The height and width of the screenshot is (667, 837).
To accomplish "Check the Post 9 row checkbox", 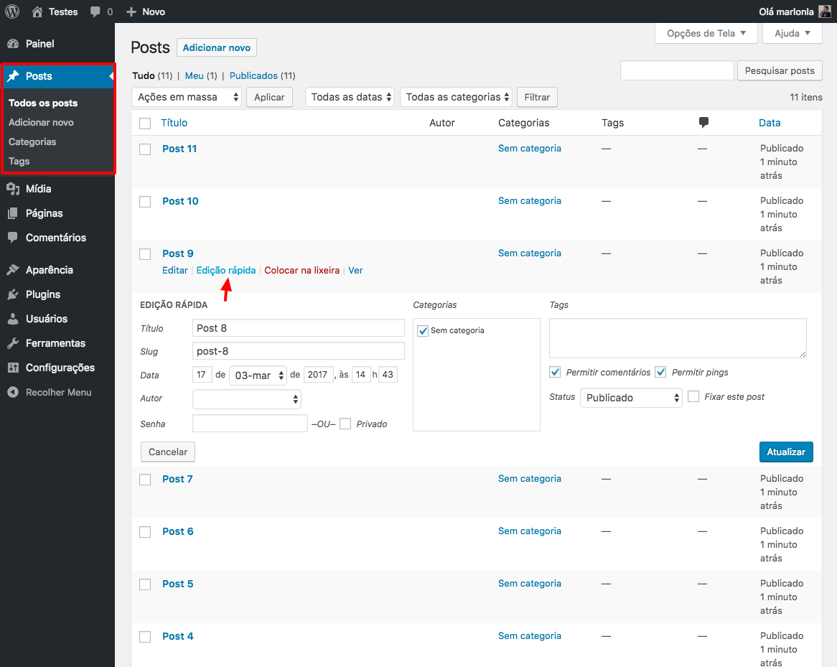I will point(145,254).
